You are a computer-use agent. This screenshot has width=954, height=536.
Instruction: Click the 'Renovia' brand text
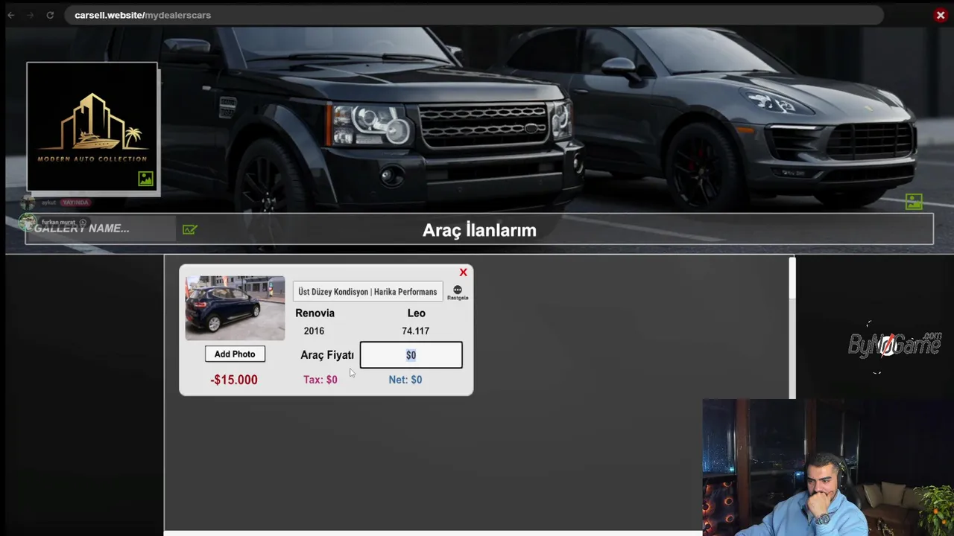pyautogui.click(x=315, y=313)
